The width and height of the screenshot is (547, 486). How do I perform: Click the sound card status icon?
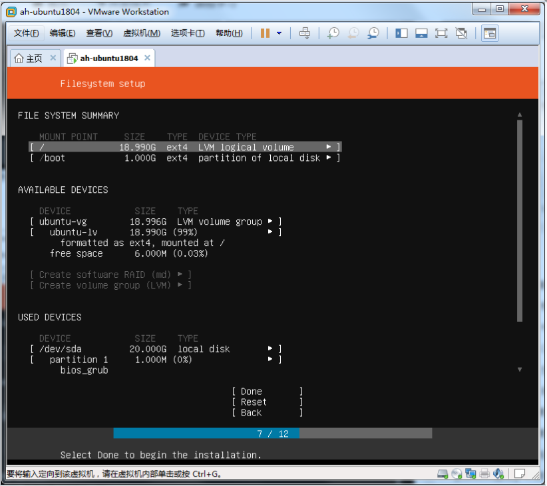tap(500, 474)
